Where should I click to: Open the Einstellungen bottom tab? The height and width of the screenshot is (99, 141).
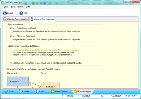pyautogui.click(x=83, y=92)
